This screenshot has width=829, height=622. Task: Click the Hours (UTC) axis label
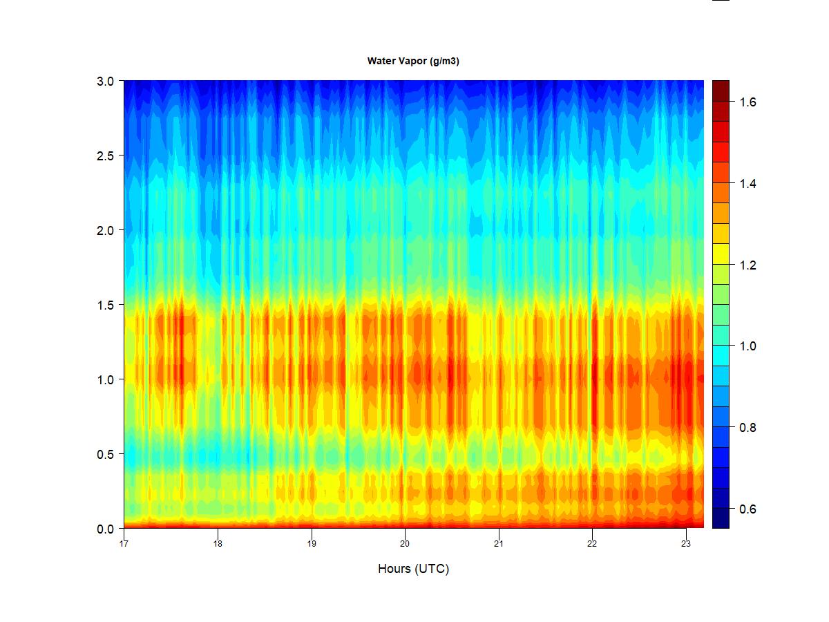(x=413, y=569)
